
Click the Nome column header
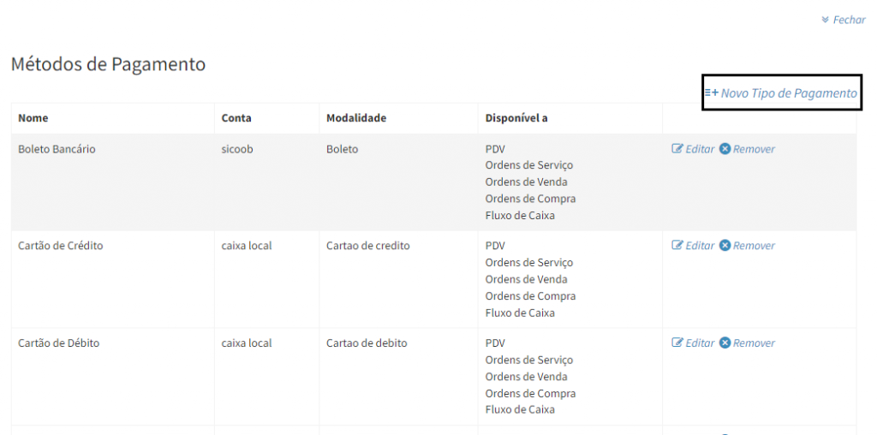33,118
